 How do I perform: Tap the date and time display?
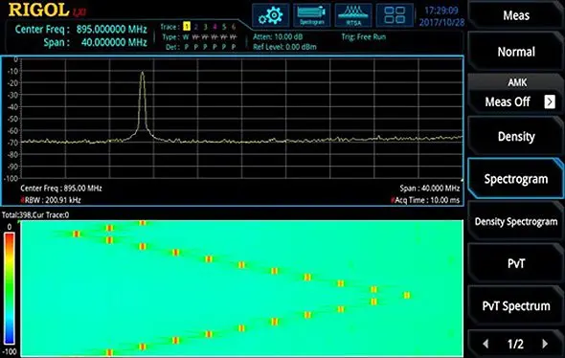coord(441,16)
